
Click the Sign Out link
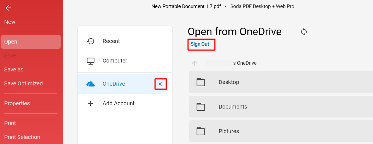(x=200, y=44)
